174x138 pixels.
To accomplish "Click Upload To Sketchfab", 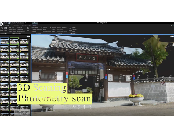I will 61,27.
